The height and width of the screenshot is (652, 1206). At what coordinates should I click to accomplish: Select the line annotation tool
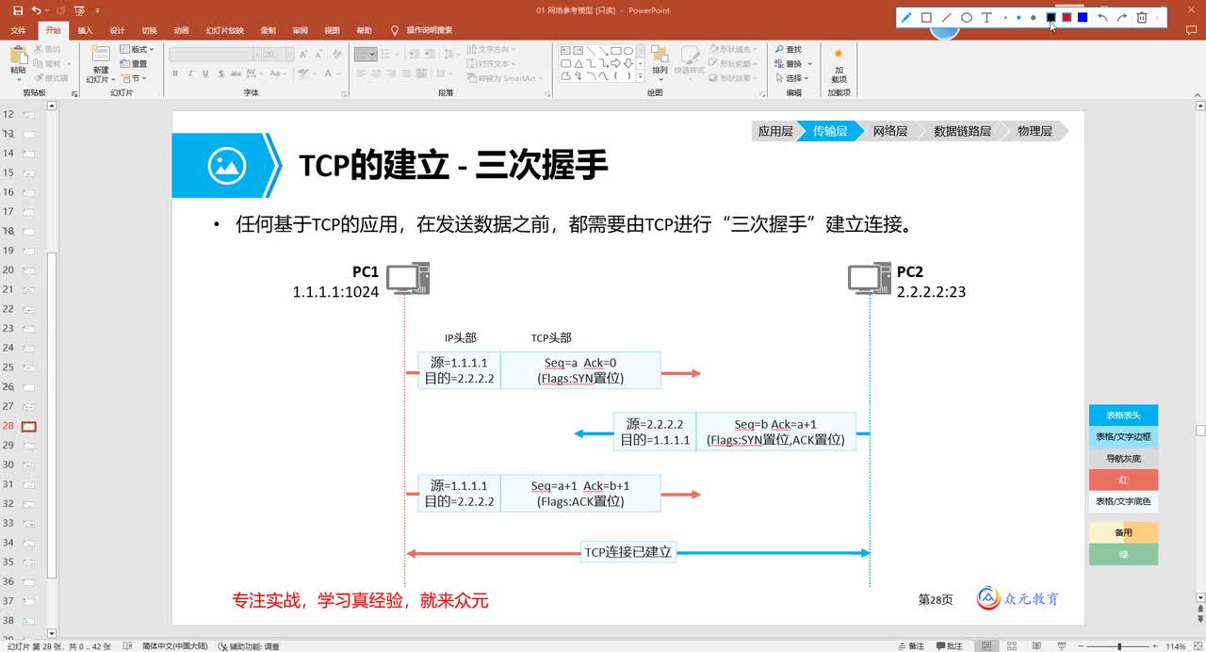pos(947,17)
